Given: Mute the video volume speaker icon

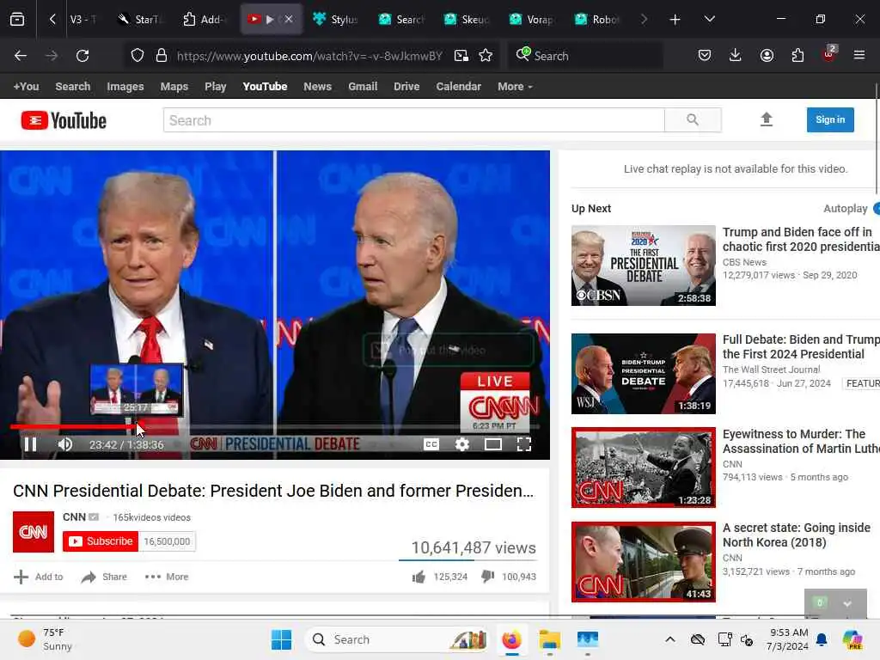Looking at the screenshot, I should click(x=65, y=444).
